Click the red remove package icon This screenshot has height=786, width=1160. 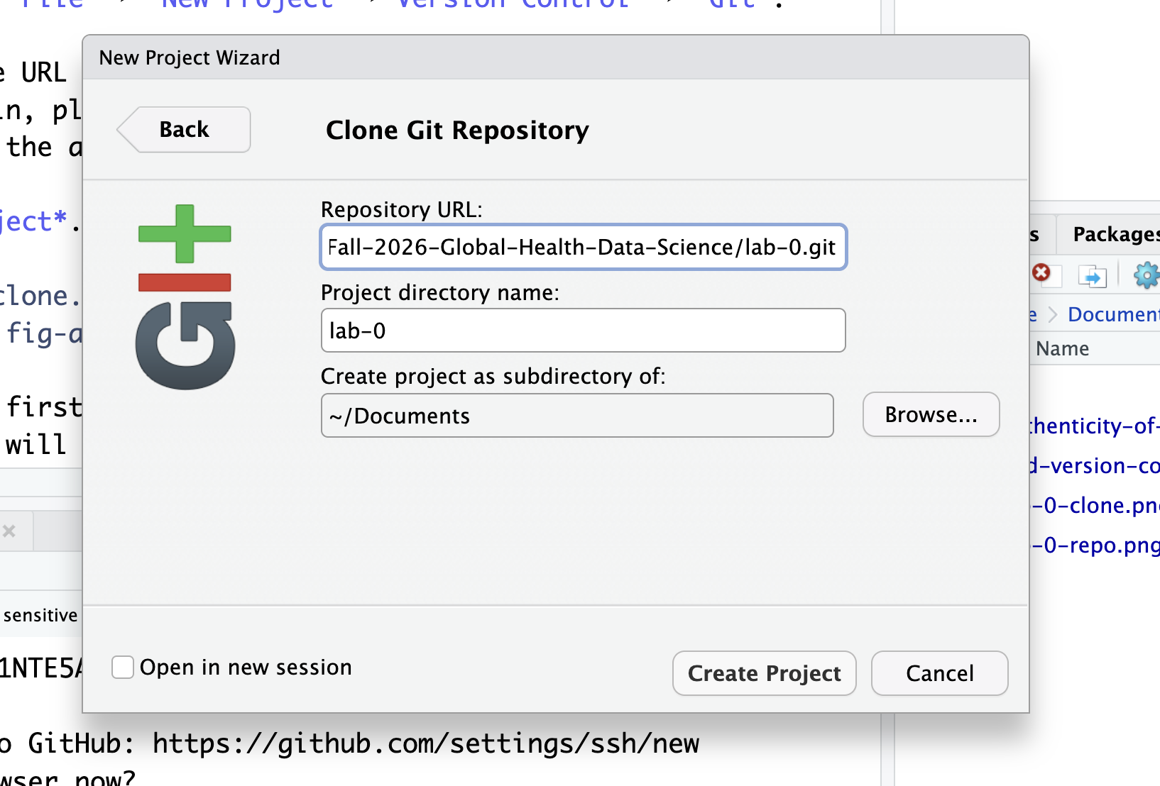pyautogui.click(x=1041, y=273)
